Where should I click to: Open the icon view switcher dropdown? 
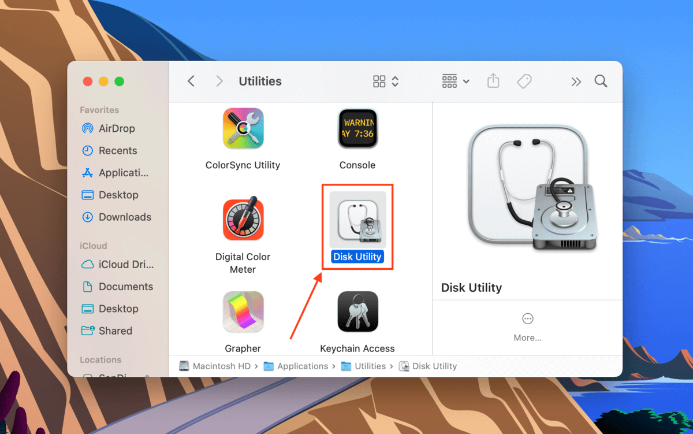coord(386,81)
